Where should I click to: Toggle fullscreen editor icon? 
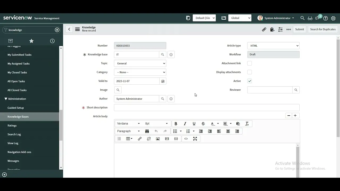point(195,139)
